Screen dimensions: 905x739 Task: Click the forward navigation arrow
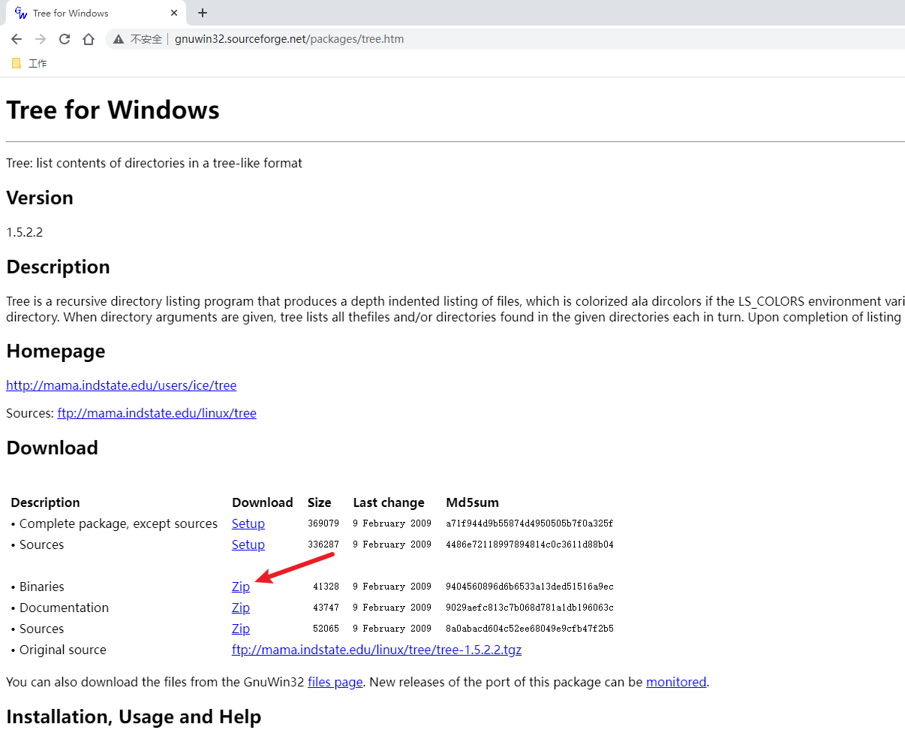coord(41,38)
